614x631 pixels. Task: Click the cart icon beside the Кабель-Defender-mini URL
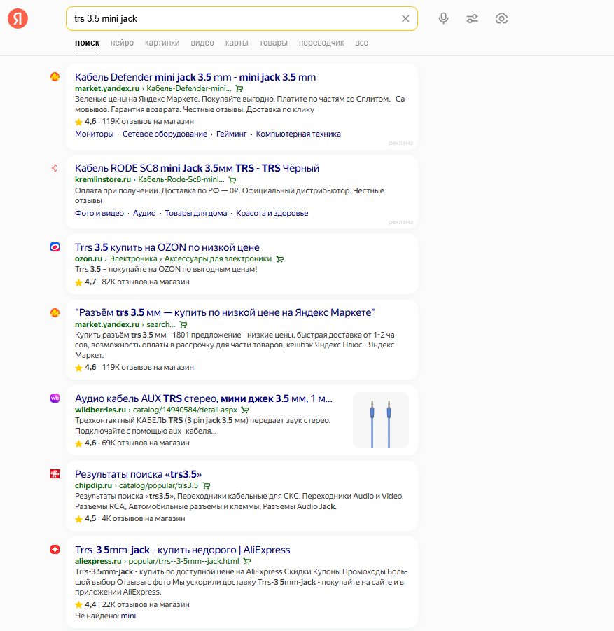(239, 88)
